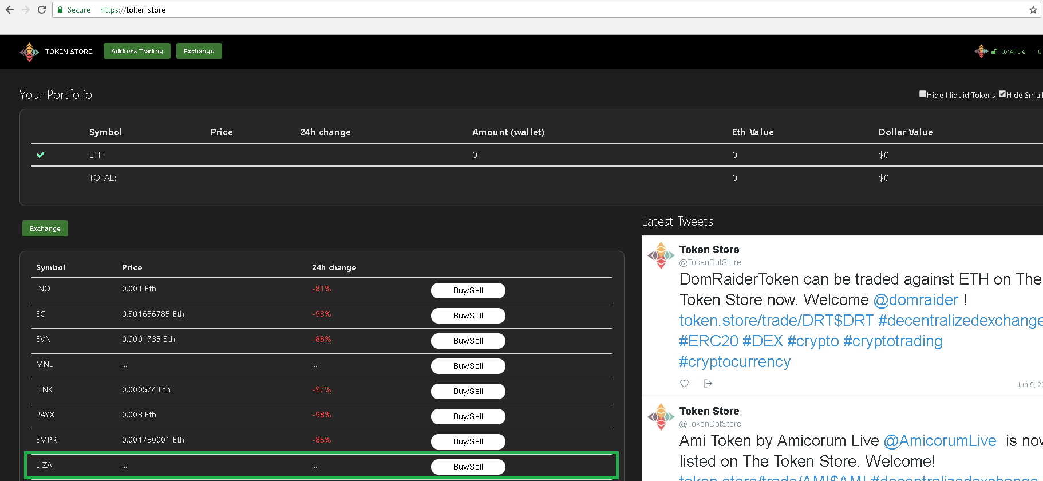The image size is (1043, 481).
Task: Bookmark the page with the star icon
Action: (x=1033, y=10)
